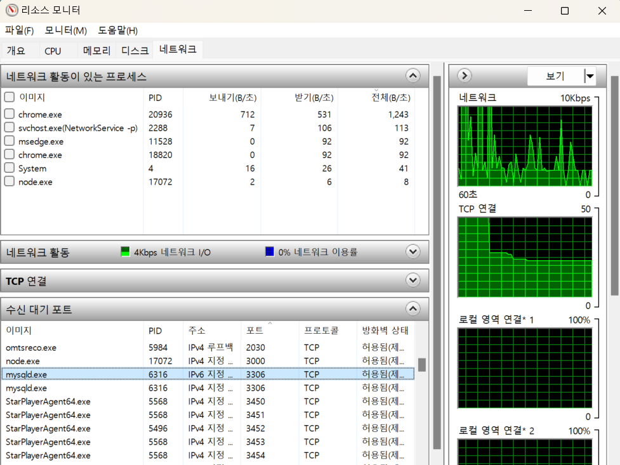
Task: Switch to the 메모리 tab
Action: [x=96, y=51]
